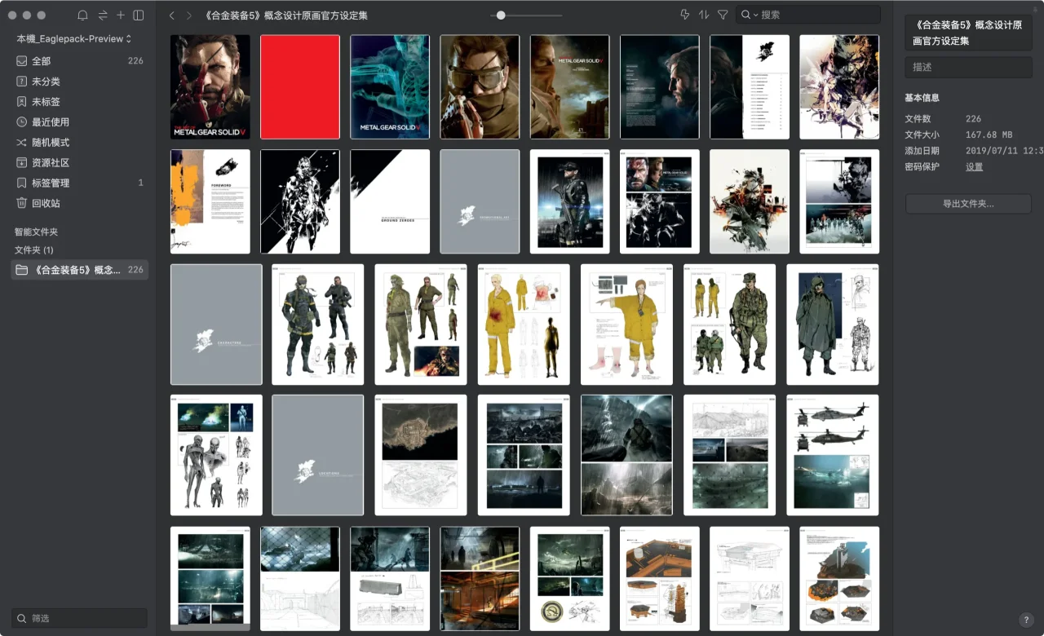Click the 描述 description field
Screen dimensions: 1044x636
[x=968, y=67]
